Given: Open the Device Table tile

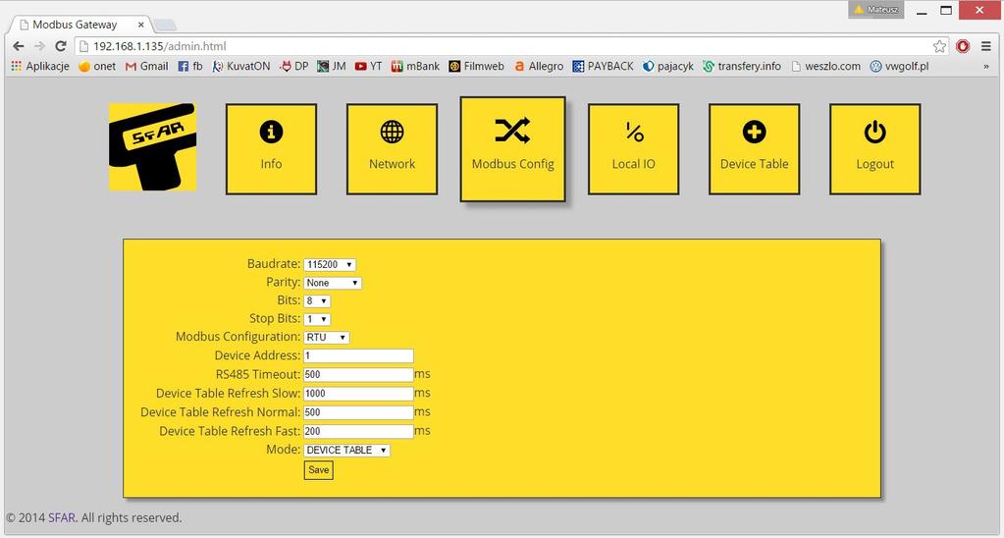Looking at the screenshot, I should pyautogui.click(x=755, y=149).
